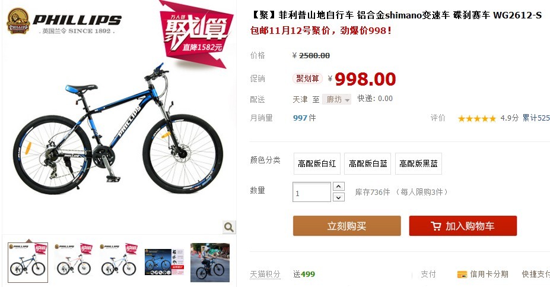Open the 累计525 reviews link
550x287 pixels.
tap(536, 118)
